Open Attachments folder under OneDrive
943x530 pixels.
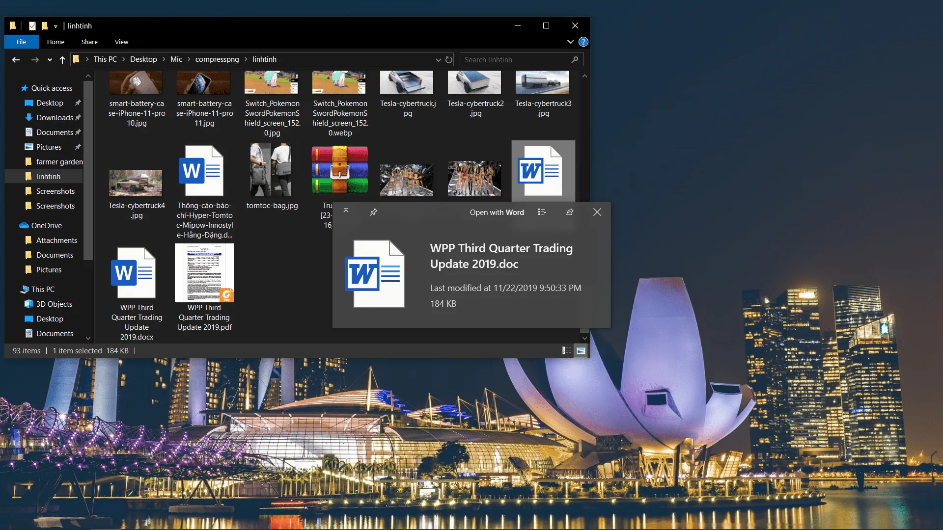point(56,240)
